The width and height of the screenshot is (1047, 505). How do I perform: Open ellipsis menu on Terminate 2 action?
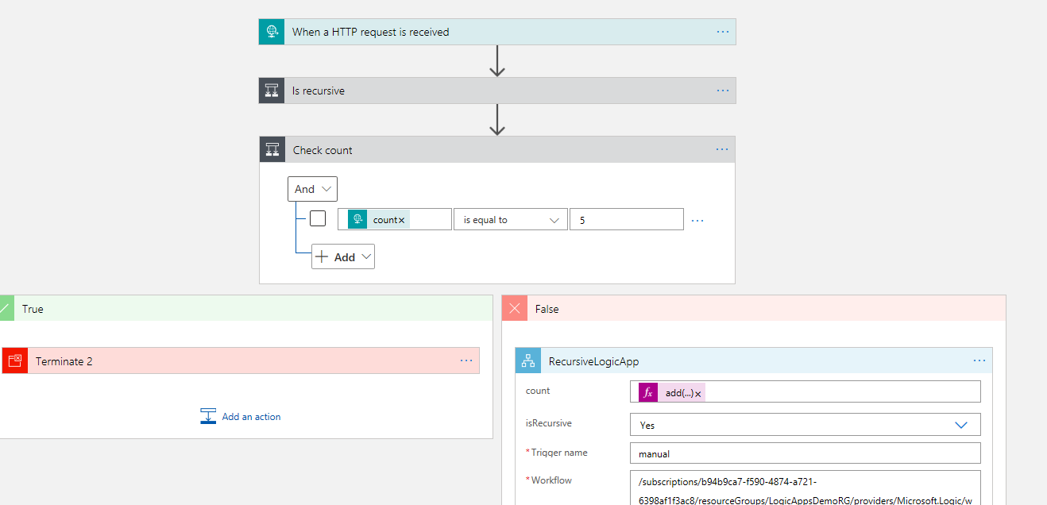pyautogui.click(x=466, y=360)
